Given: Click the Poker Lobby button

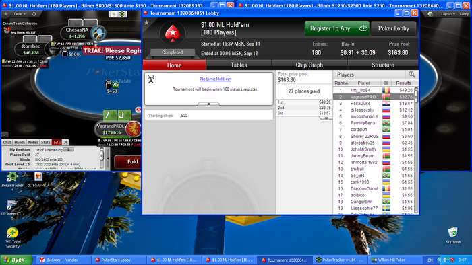Looking at the screenshot, I should click(x=394, y=28).
